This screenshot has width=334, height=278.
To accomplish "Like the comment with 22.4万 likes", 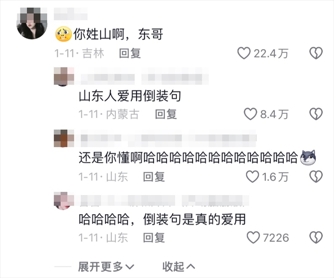I will tap(244, 53).
